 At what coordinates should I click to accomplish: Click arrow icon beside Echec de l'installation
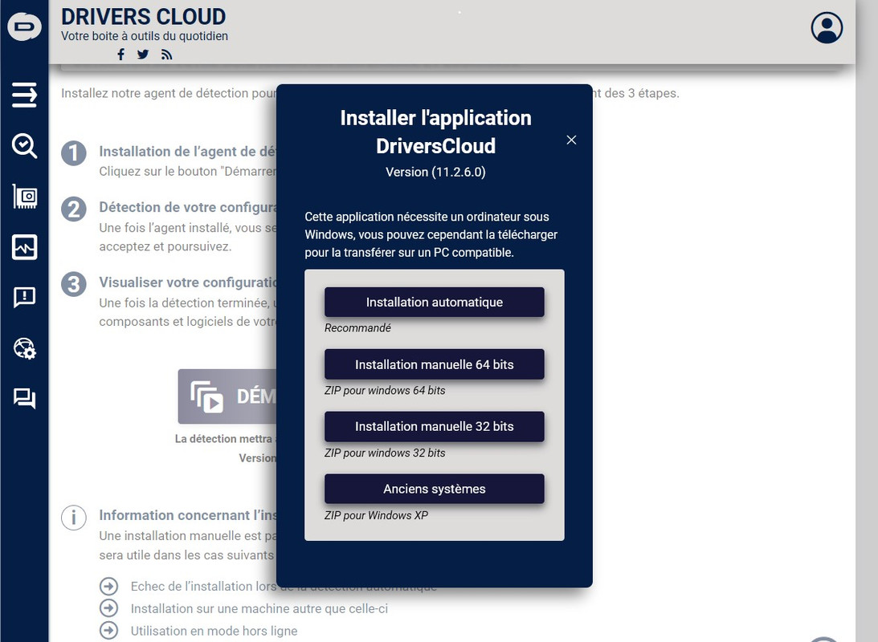pos(108,586)
